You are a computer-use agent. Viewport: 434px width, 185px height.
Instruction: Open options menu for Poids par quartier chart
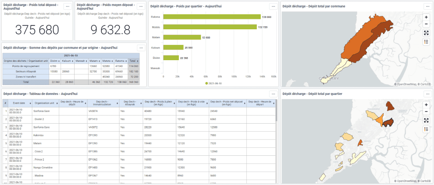pyautogui.click(x=273, y=6)
